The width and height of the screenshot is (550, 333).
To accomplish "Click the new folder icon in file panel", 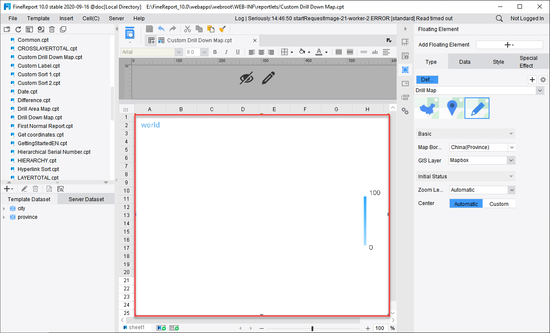I will pyautogui.click(x=7, y=29).
